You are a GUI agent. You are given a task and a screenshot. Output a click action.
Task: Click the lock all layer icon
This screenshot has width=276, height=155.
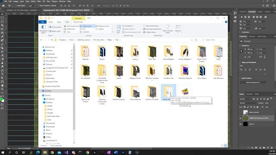257,107
